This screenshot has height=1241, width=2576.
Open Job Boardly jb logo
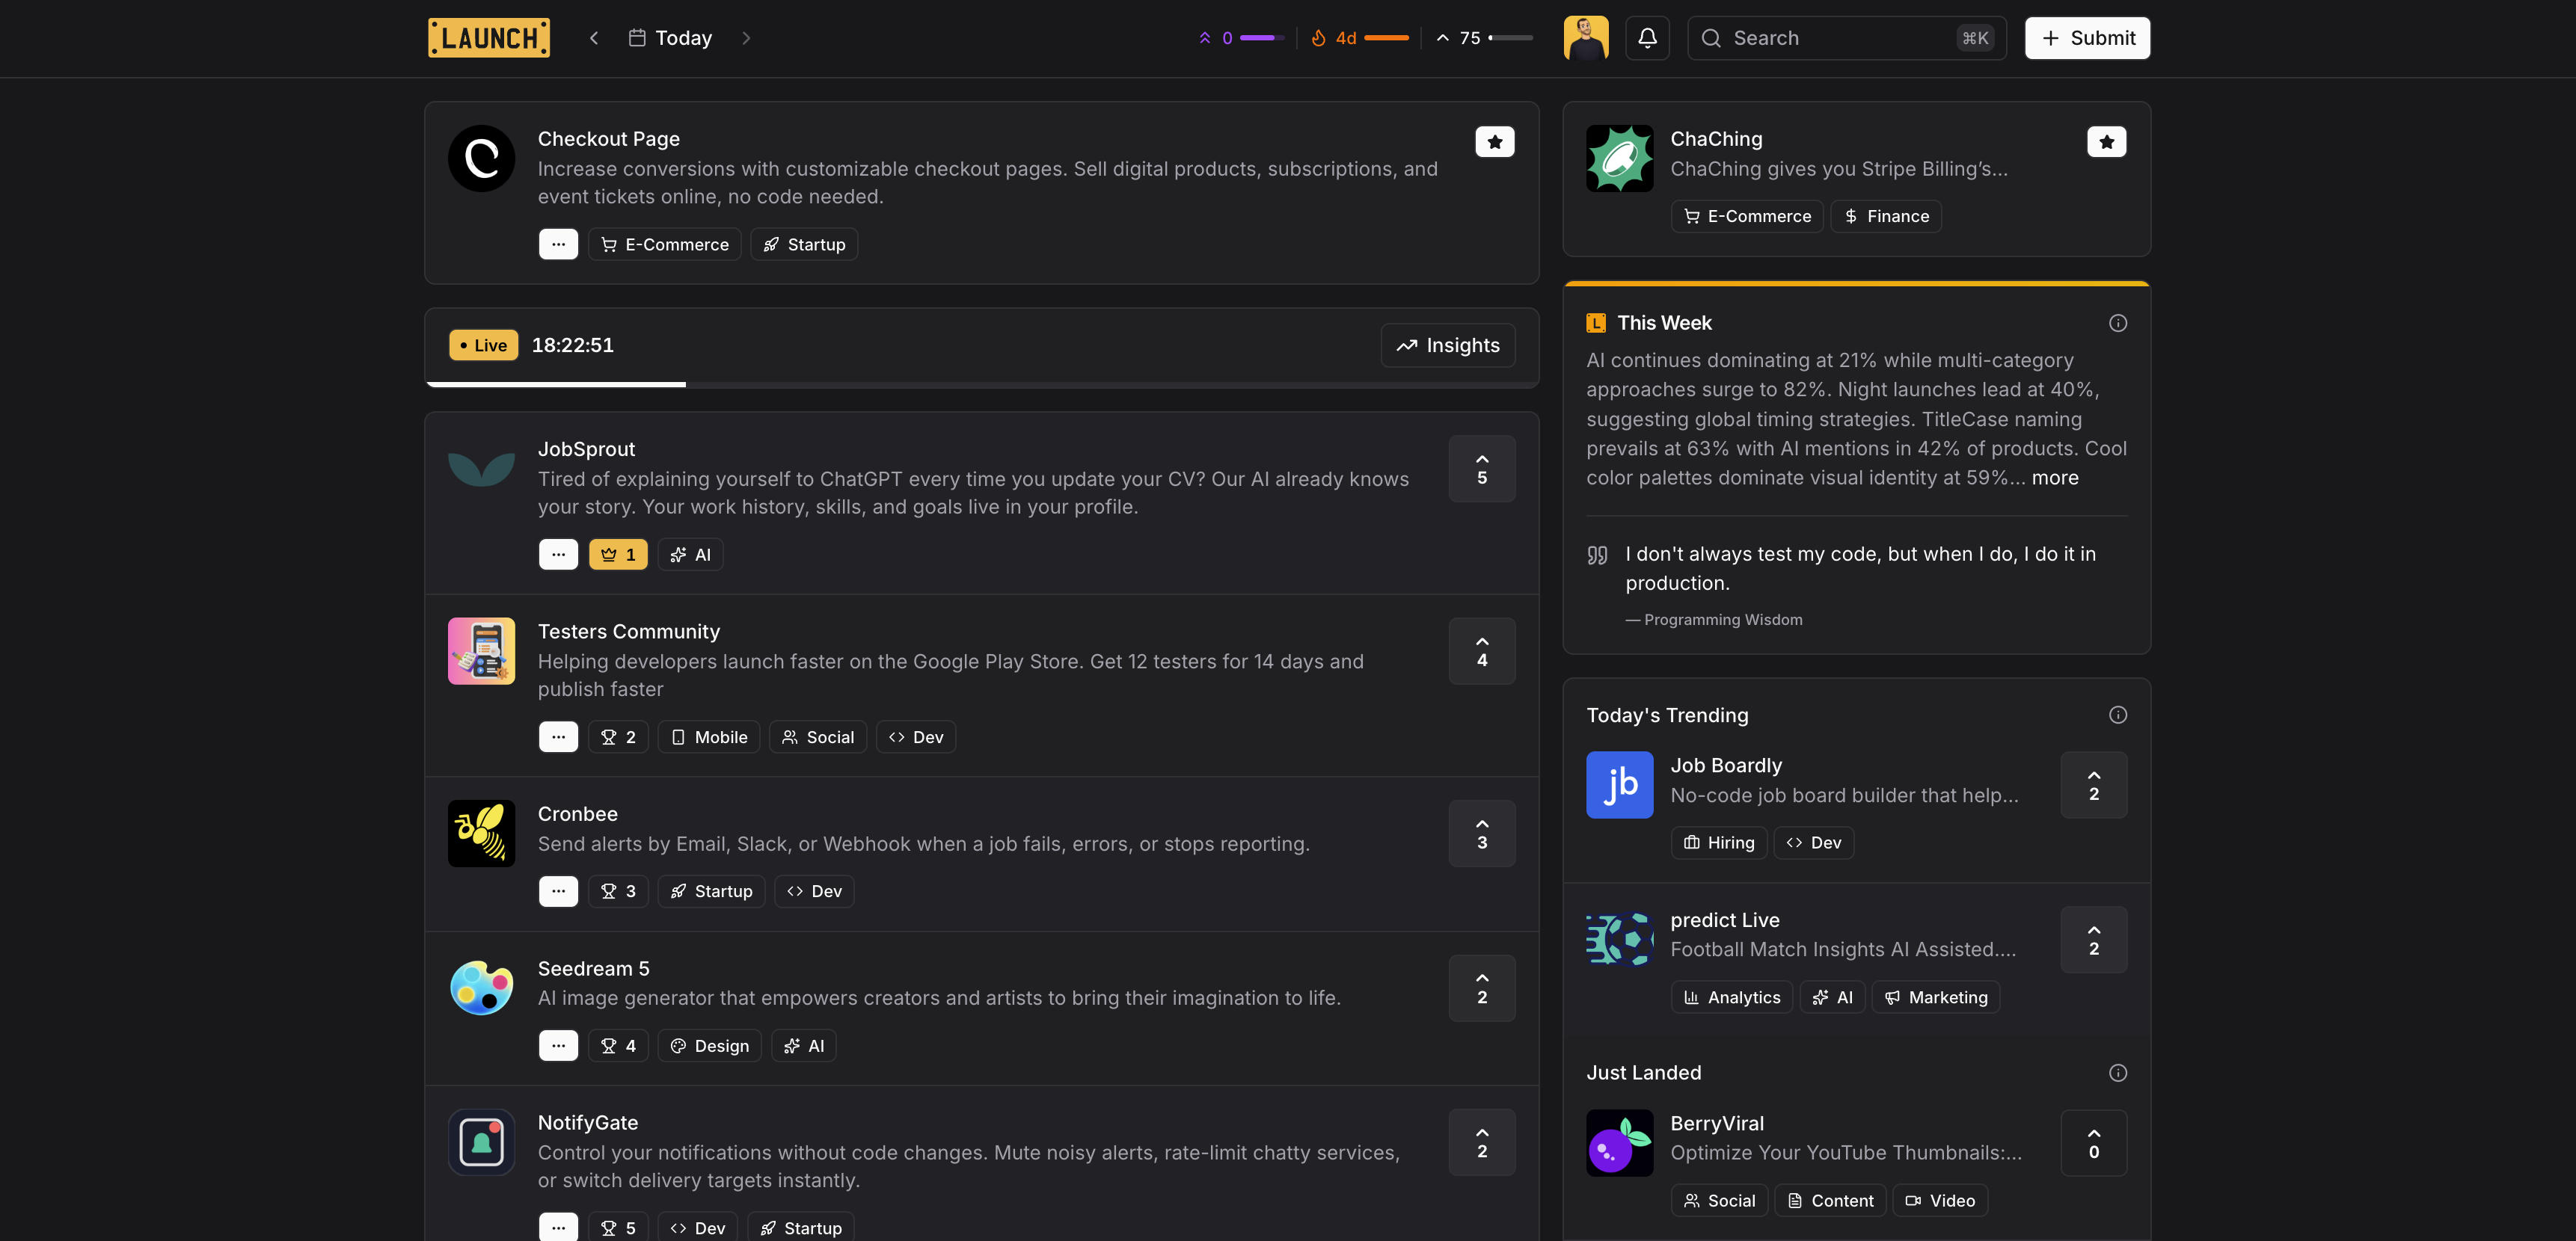click(1619, 786)
